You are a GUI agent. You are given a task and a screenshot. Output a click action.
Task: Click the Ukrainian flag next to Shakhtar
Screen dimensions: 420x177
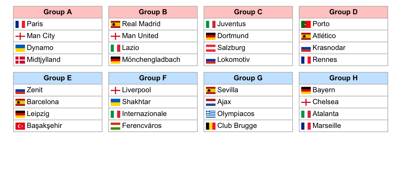pos(115,102)
